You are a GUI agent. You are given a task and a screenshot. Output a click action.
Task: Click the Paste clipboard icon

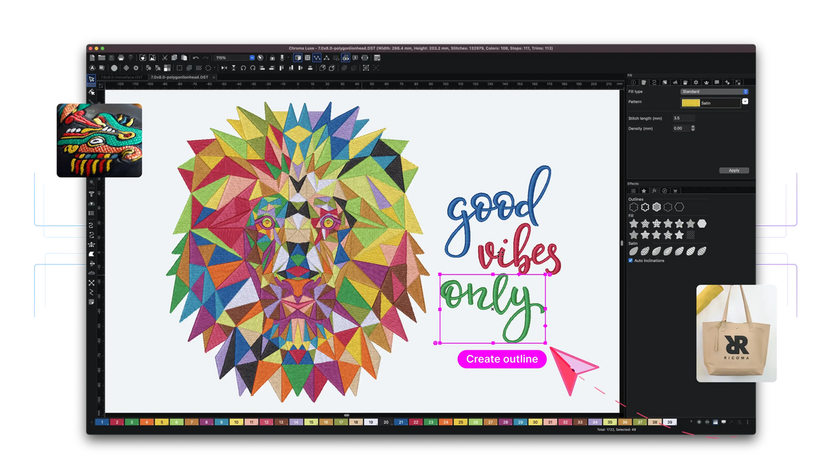tap(184, 57)
